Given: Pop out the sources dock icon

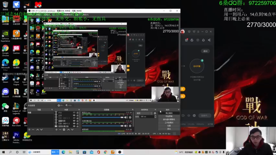Looking at the screenshot, I should pos(79,110).
